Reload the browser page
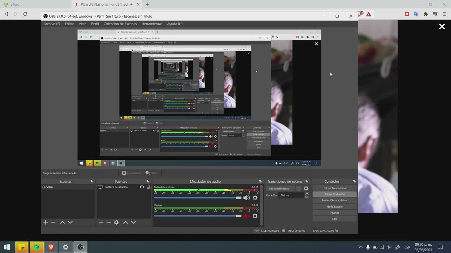Viewport: 451px width, 253px height. [x=25, y=14]
